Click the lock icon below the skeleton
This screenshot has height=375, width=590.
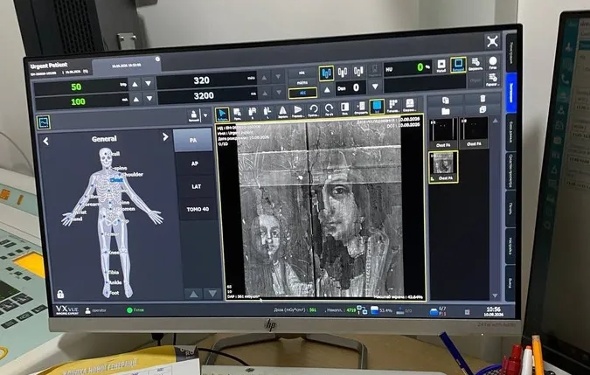pyautogui.click(x=60, y=294)
